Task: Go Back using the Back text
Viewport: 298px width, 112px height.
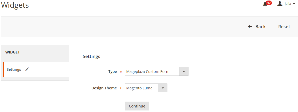Action: (x=260, y=27)
